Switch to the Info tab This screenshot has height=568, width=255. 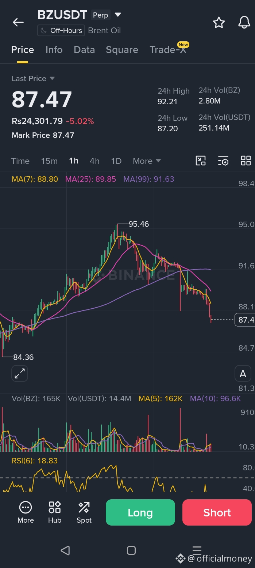point(54,50)
